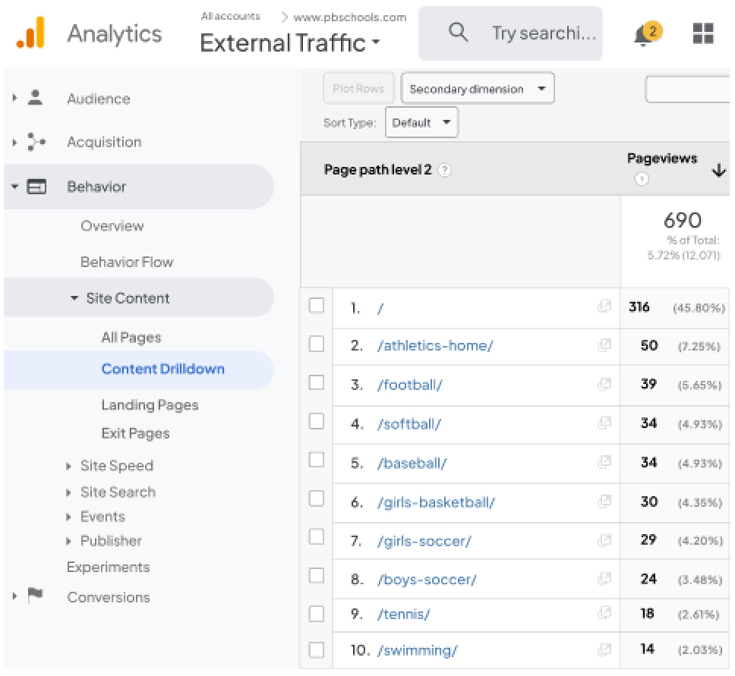
Task: Click the Google Analytics logo icon
Action: [x=30, y=33]
